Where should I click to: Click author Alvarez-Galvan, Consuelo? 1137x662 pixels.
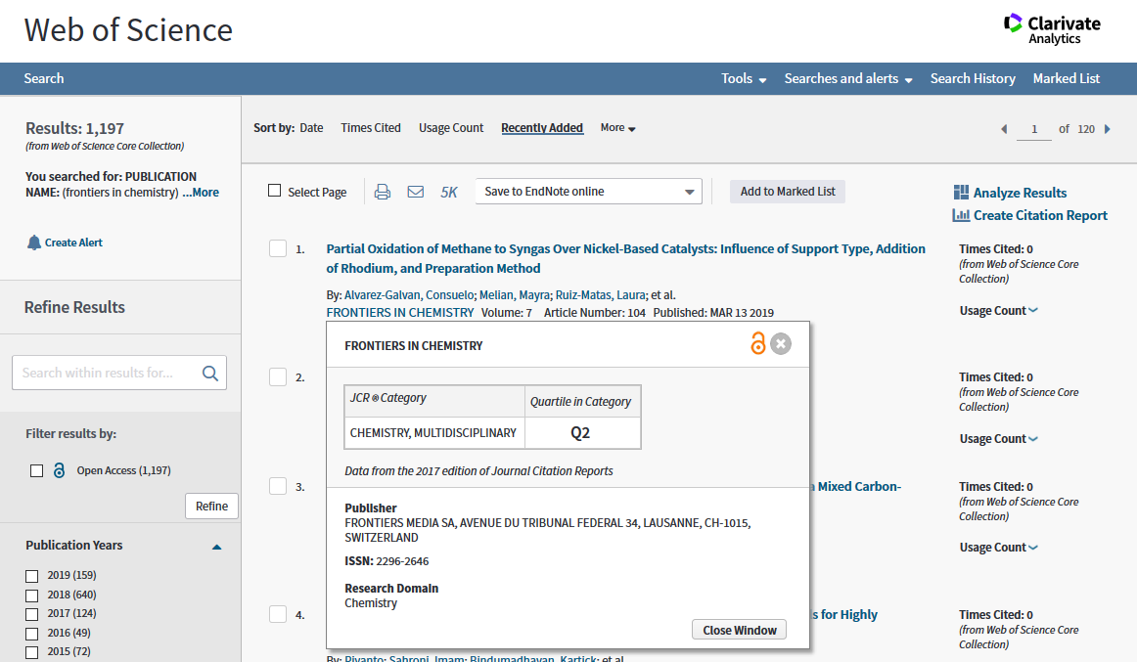click(409, 295)
